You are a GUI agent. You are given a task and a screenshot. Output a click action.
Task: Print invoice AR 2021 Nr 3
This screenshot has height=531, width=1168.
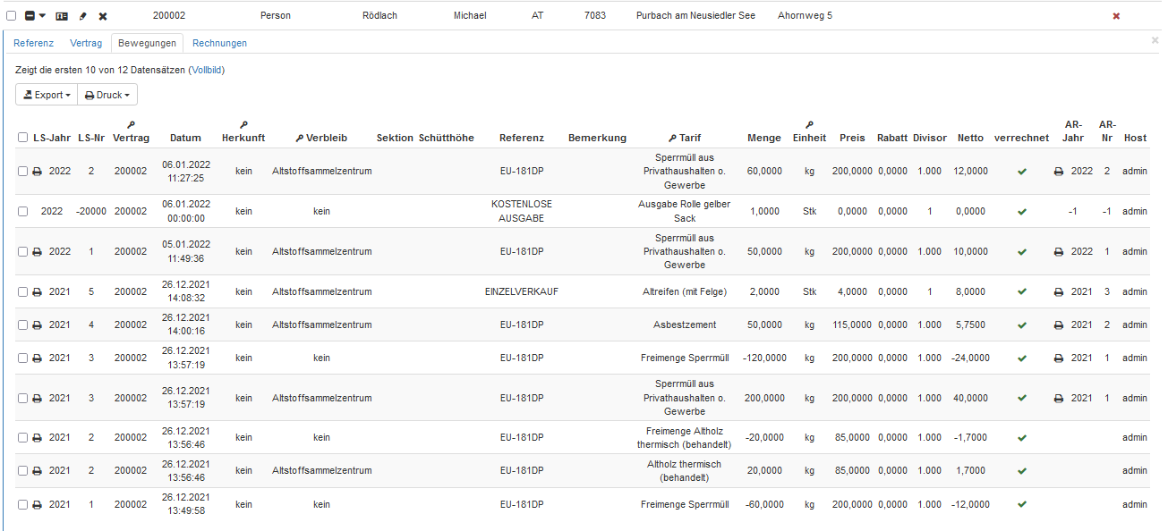[x=1059, y=292]
